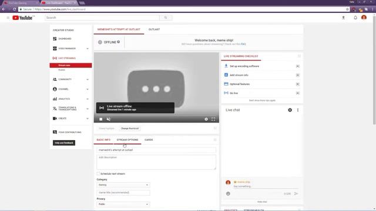Select the Live Streaming sidebar item
The width and height of the screenshot is (376, 211).
click(x=66, y=58)
